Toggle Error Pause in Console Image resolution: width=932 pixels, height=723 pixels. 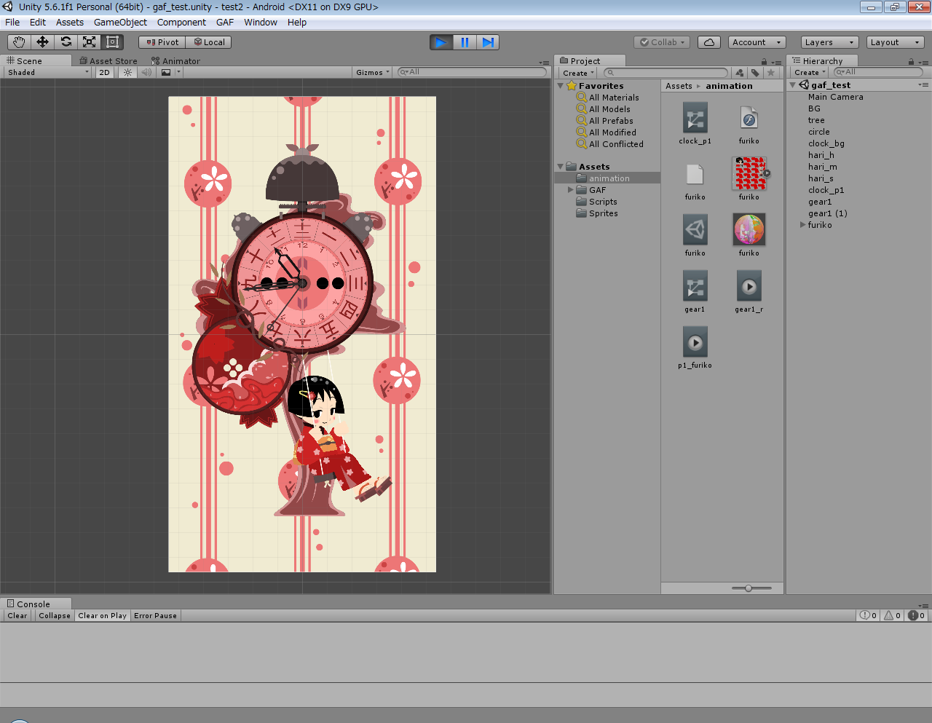coord(155,615)
